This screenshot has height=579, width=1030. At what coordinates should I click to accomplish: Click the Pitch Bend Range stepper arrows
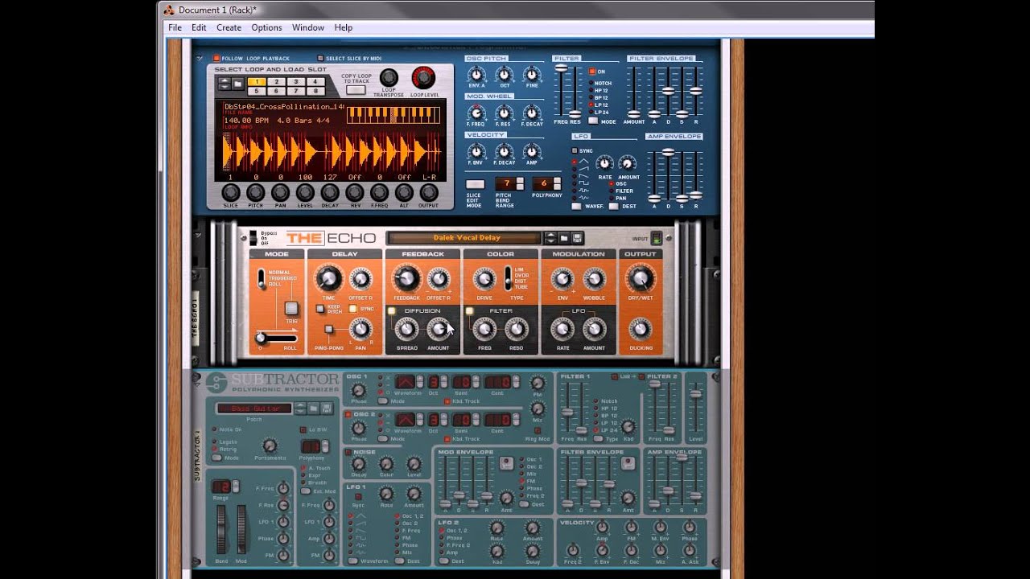[520, 184]
